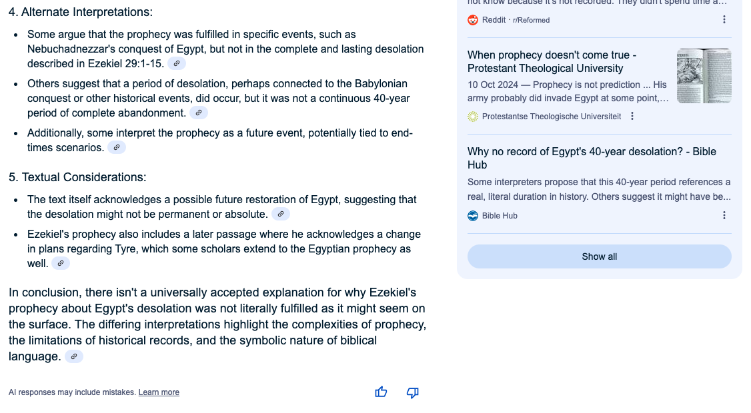Open source link after Tyre prophecy bullet
The image size is (751, 413).
60,263
